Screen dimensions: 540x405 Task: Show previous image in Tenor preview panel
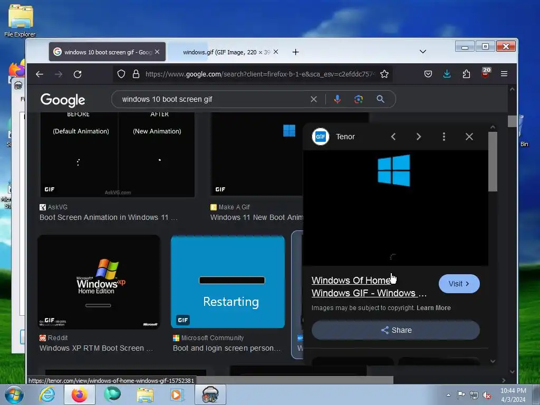393,137
